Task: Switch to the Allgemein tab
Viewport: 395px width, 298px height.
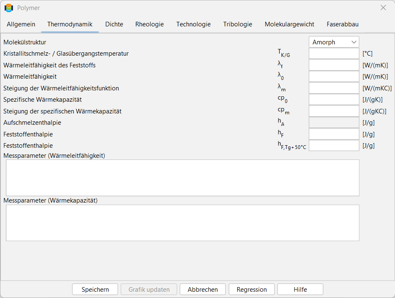Action: pyautogui.click(x=21, y=24)
